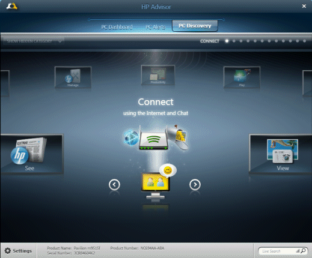
Task: Select the fourth page indicator dot
Action: click(x=248, y=41)
